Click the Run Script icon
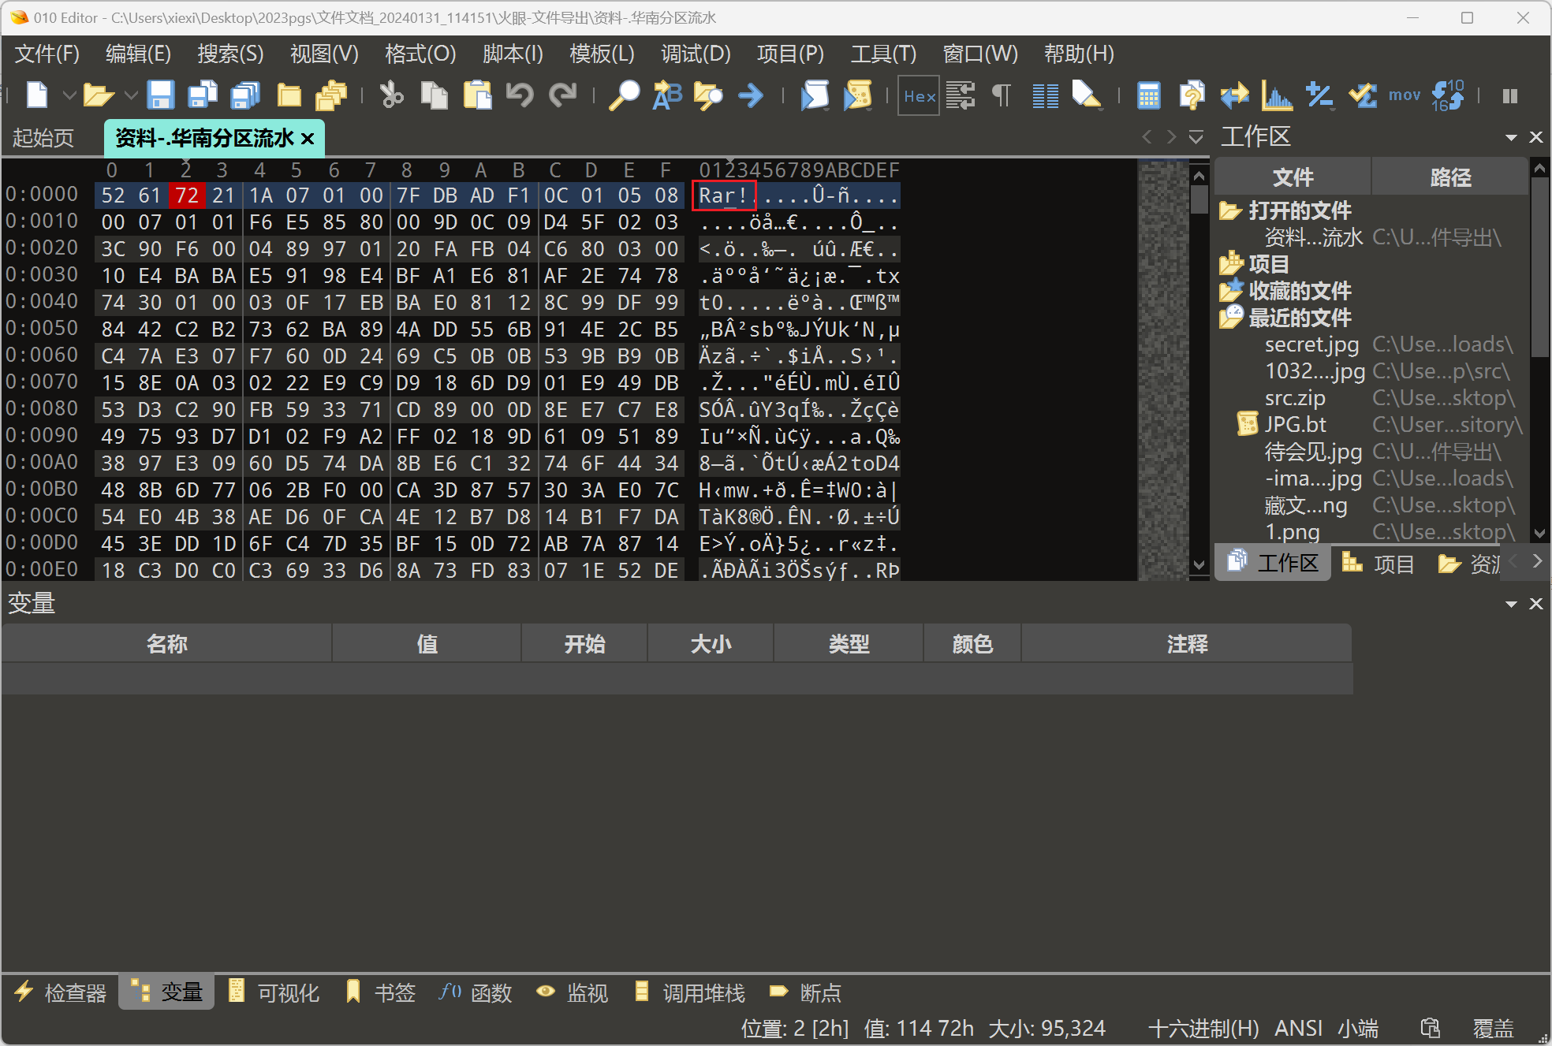Image resolution: width=1552 pixels, height=1046 pixels. [815, 95]
